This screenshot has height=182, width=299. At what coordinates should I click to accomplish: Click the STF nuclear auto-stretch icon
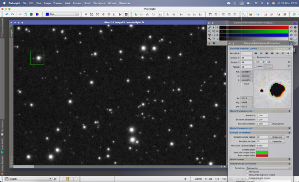(x=209, y=35)
